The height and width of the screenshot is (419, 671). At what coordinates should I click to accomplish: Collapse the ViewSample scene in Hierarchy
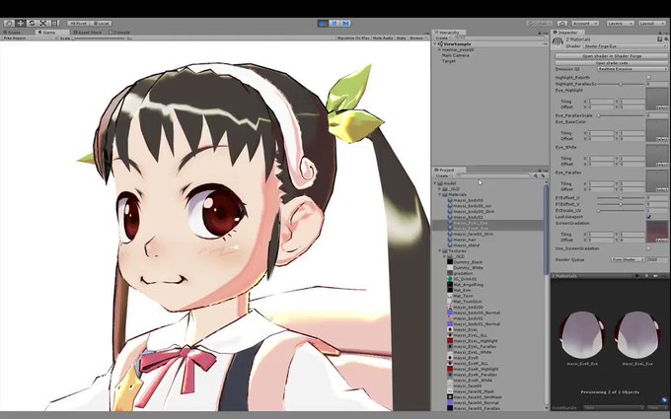coord(436,44)
